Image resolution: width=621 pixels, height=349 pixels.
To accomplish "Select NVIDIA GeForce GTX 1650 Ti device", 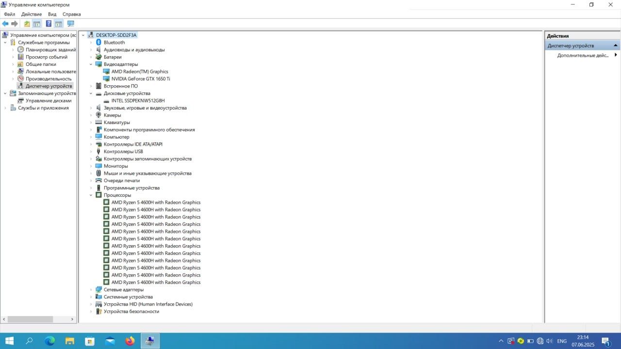I will coord(141,79).
